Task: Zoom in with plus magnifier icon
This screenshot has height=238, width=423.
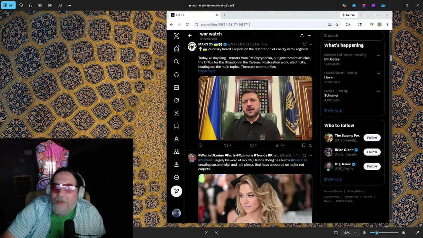Action: click(x=404, y=233)
